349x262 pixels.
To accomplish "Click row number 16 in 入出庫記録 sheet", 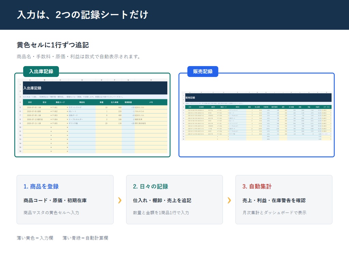I will pyautogui.click(x=20, y=151).
